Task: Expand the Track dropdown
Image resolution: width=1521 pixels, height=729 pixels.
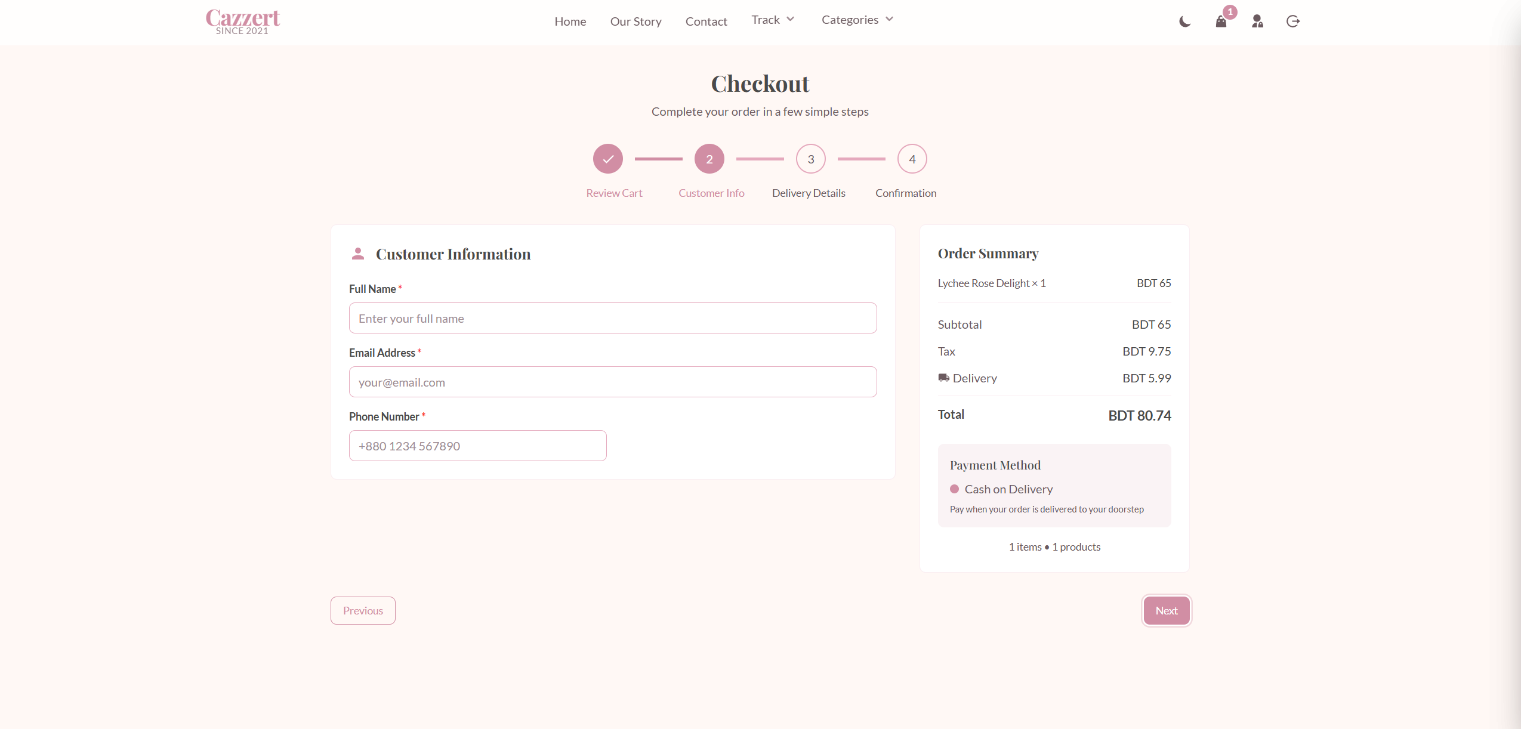Action: (x=772, y=19)
